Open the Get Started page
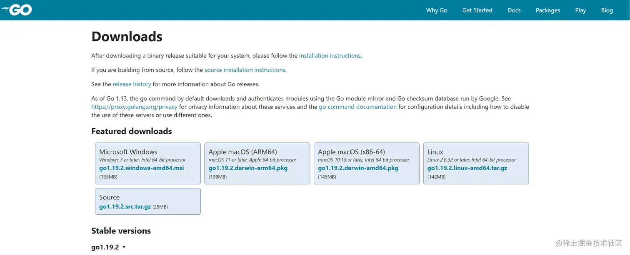 (x=477, y=10)
